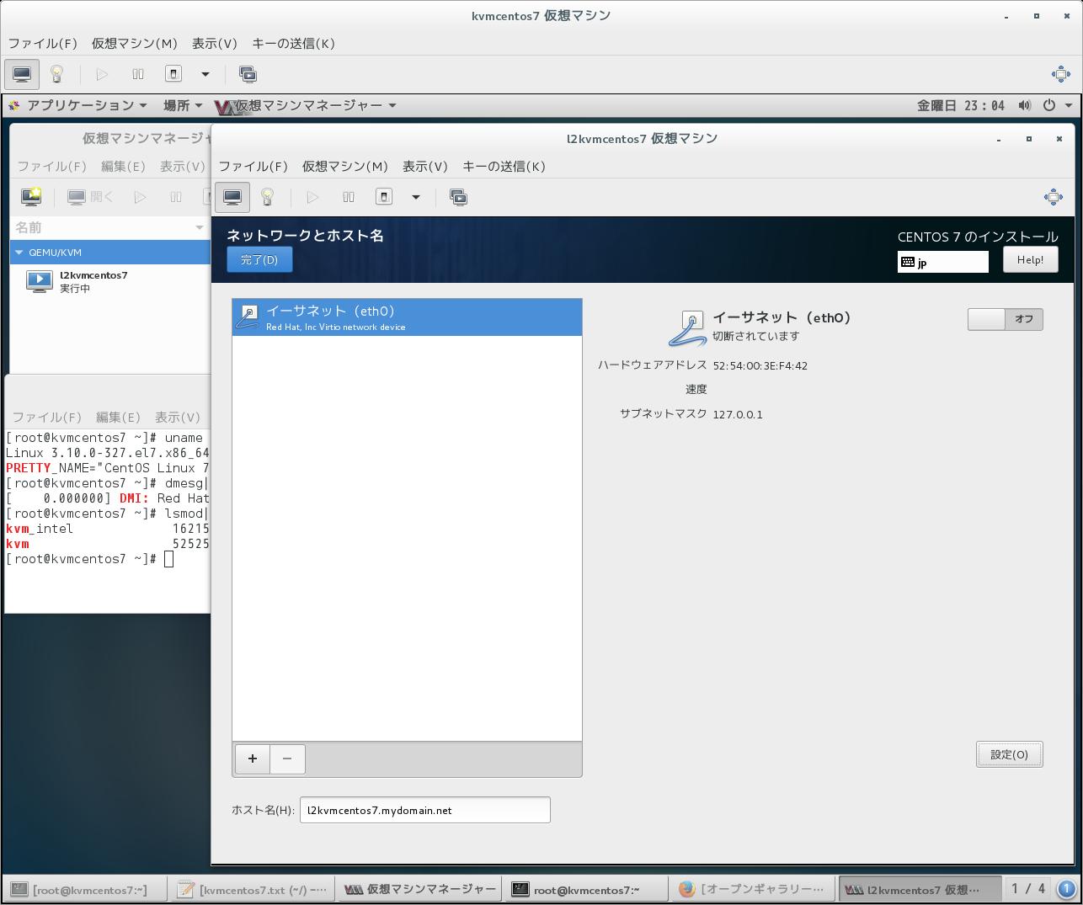Click outer VM snapshots icon
The width and height of the screenshot is (1083, 905).
(x=248, y=74)
